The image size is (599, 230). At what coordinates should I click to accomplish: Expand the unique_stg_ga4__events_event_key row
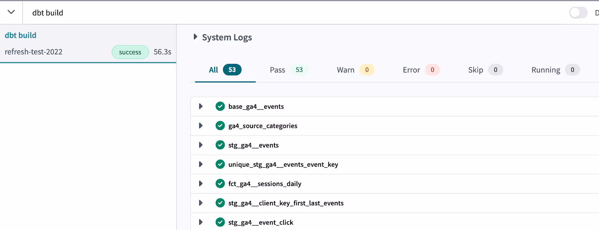(201, 164)
